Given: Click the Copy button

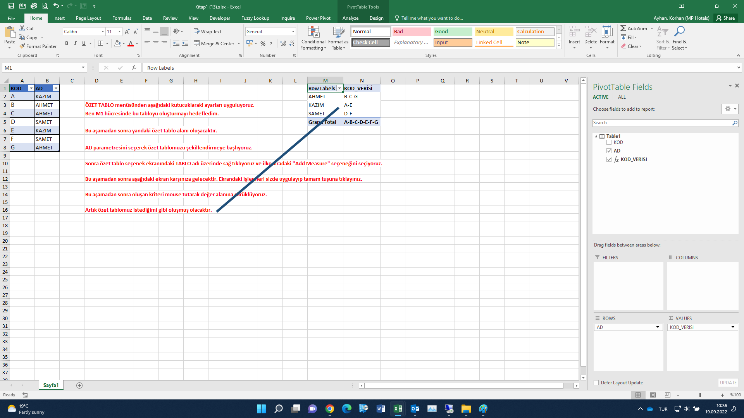Looking at the screenshot, I should (28, 38).
